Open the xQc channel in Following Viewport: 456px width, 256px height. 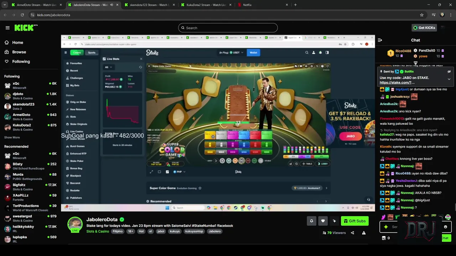click(30, 85)
